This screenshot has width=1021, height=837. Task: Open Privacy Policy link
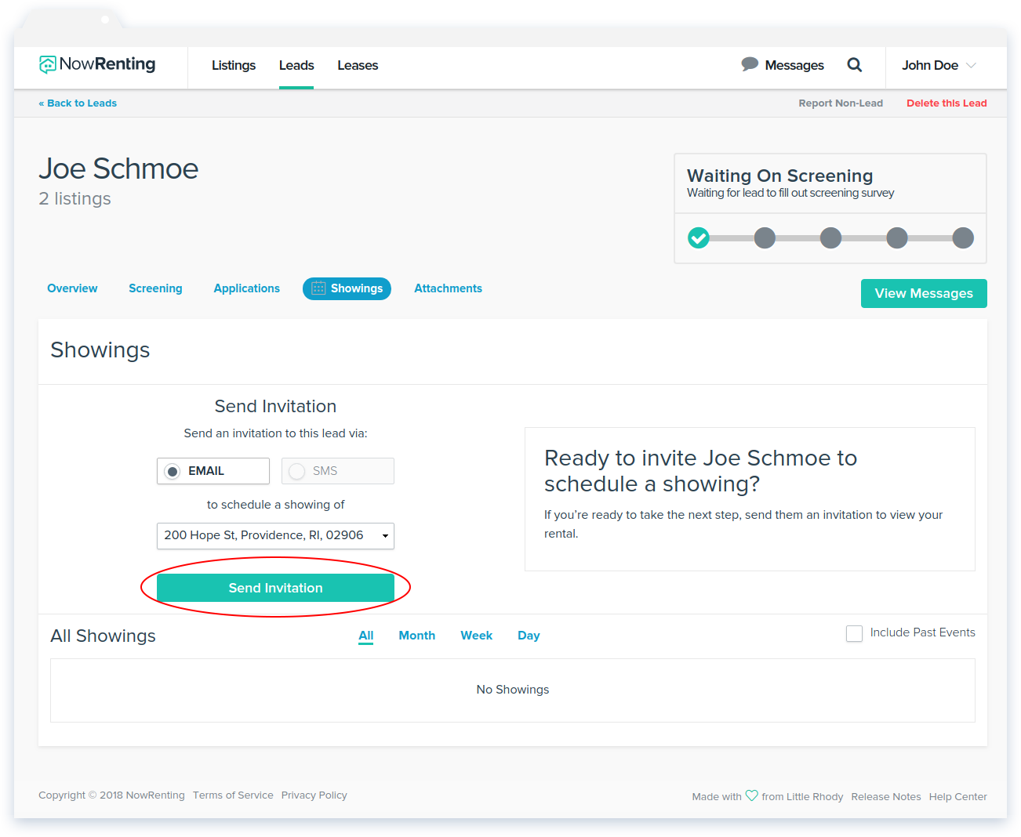pos(314,795)
